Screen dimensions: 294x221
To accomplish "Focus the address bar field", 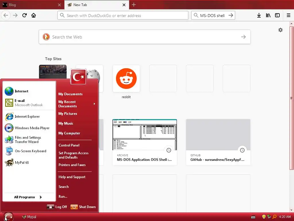I will tap(123, 16).
